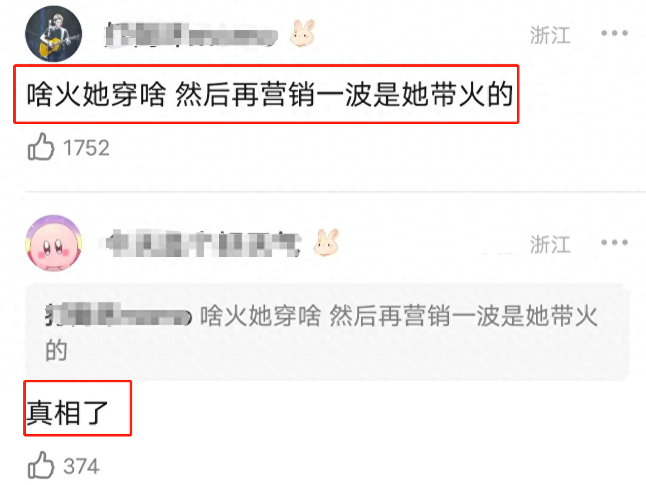Screen dimensions: 646x485
Task: Tap the 浙江 location label on the first comment
Action: [x=550, y=35]
